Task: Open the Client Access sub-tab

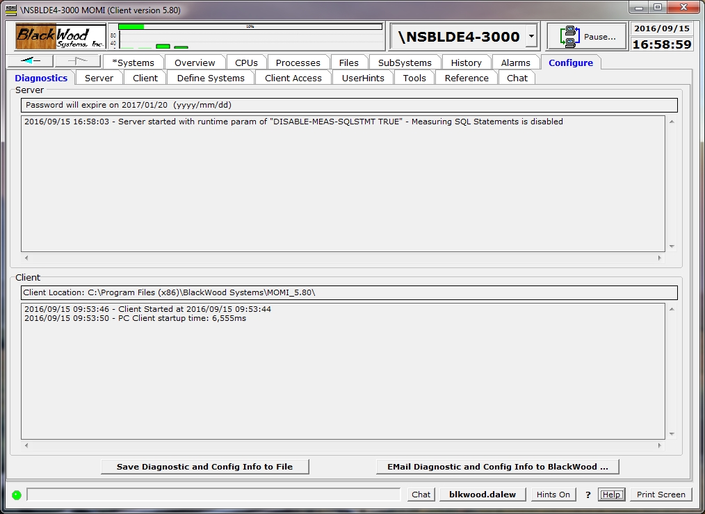Action: tap(293, 78)
